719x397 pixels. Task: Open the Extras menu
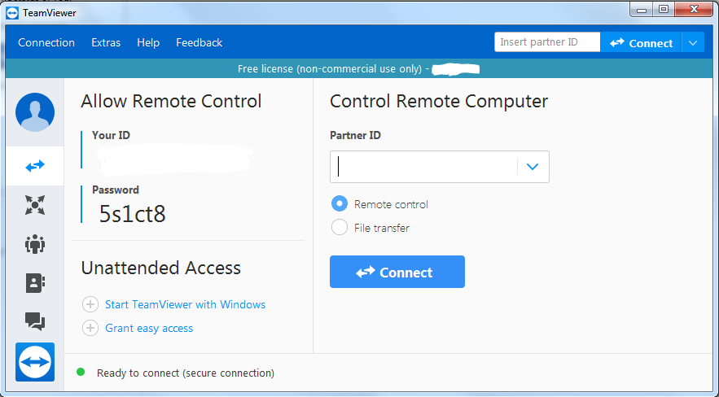click(x=106, y=42)
